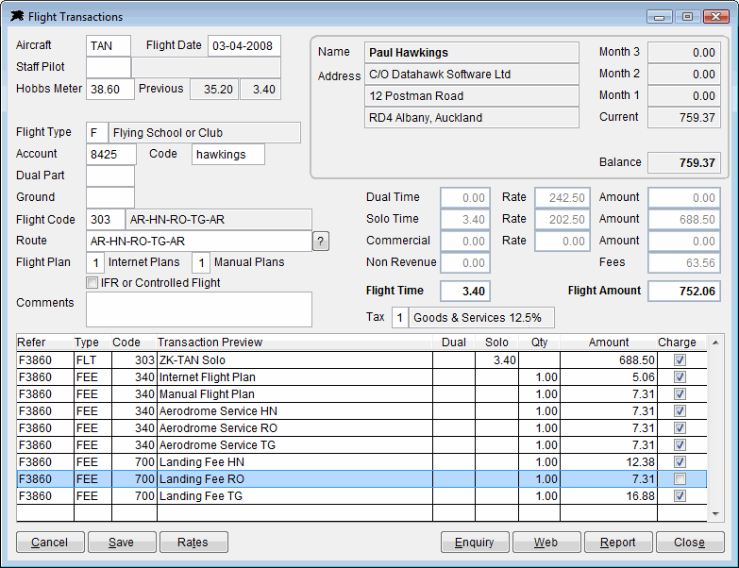Viewport: 739px width, 568px height.
Task: Click Flight Type code field F
Action: [x=97, y=133]
